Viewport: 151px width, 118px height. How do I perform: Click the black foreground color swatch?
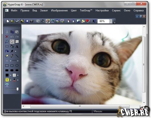[x=7, y=75]
